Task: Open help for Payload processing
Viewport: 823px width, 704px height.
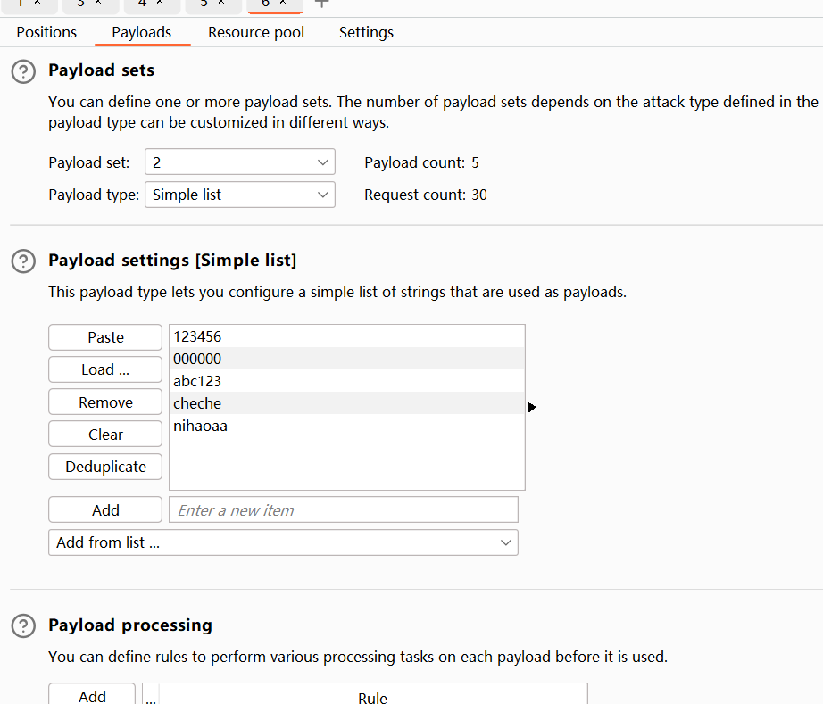Action: (x=23, y=625)
